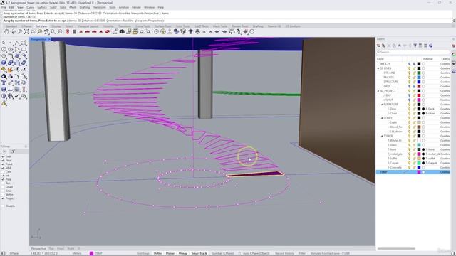Toggle the Perp osnap checkbox

(3, 179)
